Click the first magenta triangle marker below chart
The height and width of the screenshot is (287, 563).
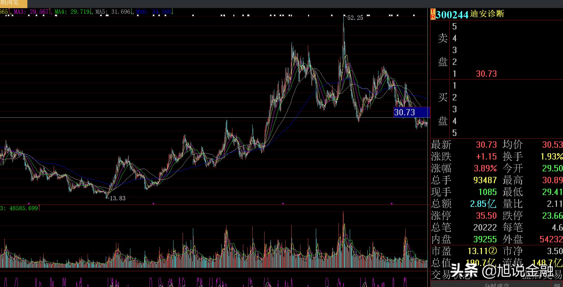coord(28,203)
